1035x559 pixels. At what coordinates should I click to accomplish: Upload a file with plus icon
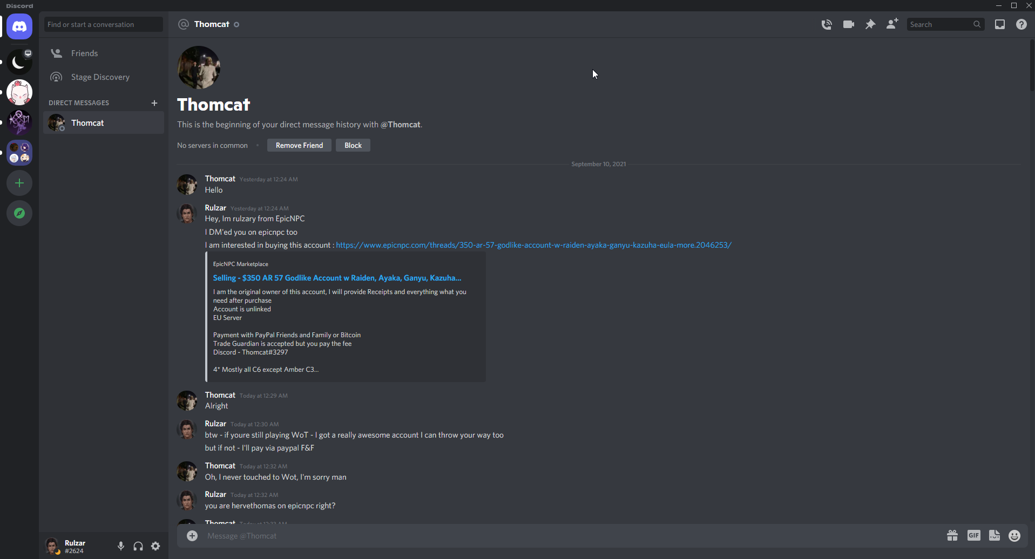pyautogui.click(x=192, y=536)
